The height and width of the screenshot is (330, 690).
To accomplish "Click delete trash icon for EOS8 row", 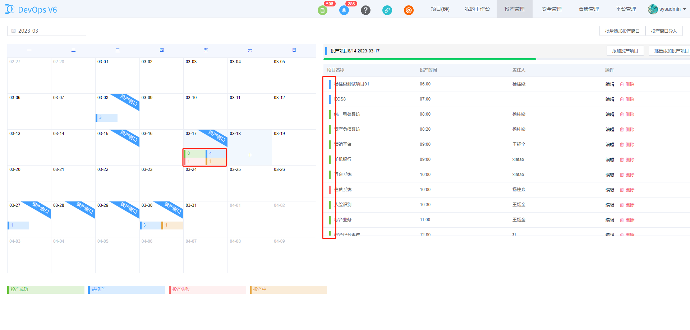I will (622, 99).
